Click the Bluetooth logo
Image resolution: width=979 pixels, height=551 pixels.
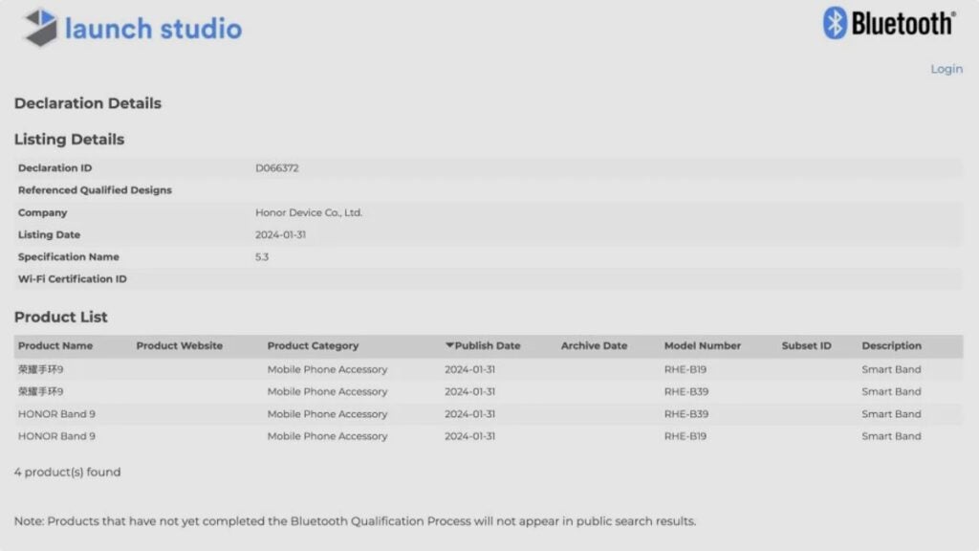click(889, 23)
